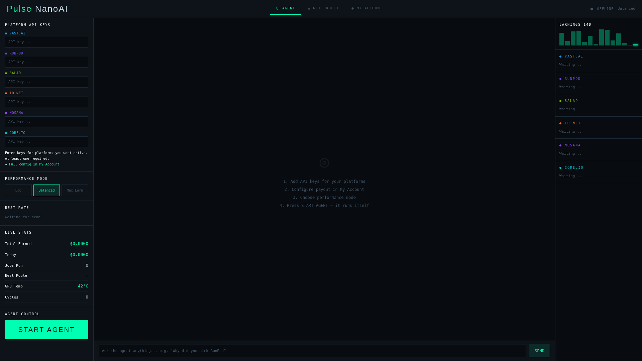Click the VAST.AI card in right panel
This screenshot has height=361, width=642.
point(599,61)
